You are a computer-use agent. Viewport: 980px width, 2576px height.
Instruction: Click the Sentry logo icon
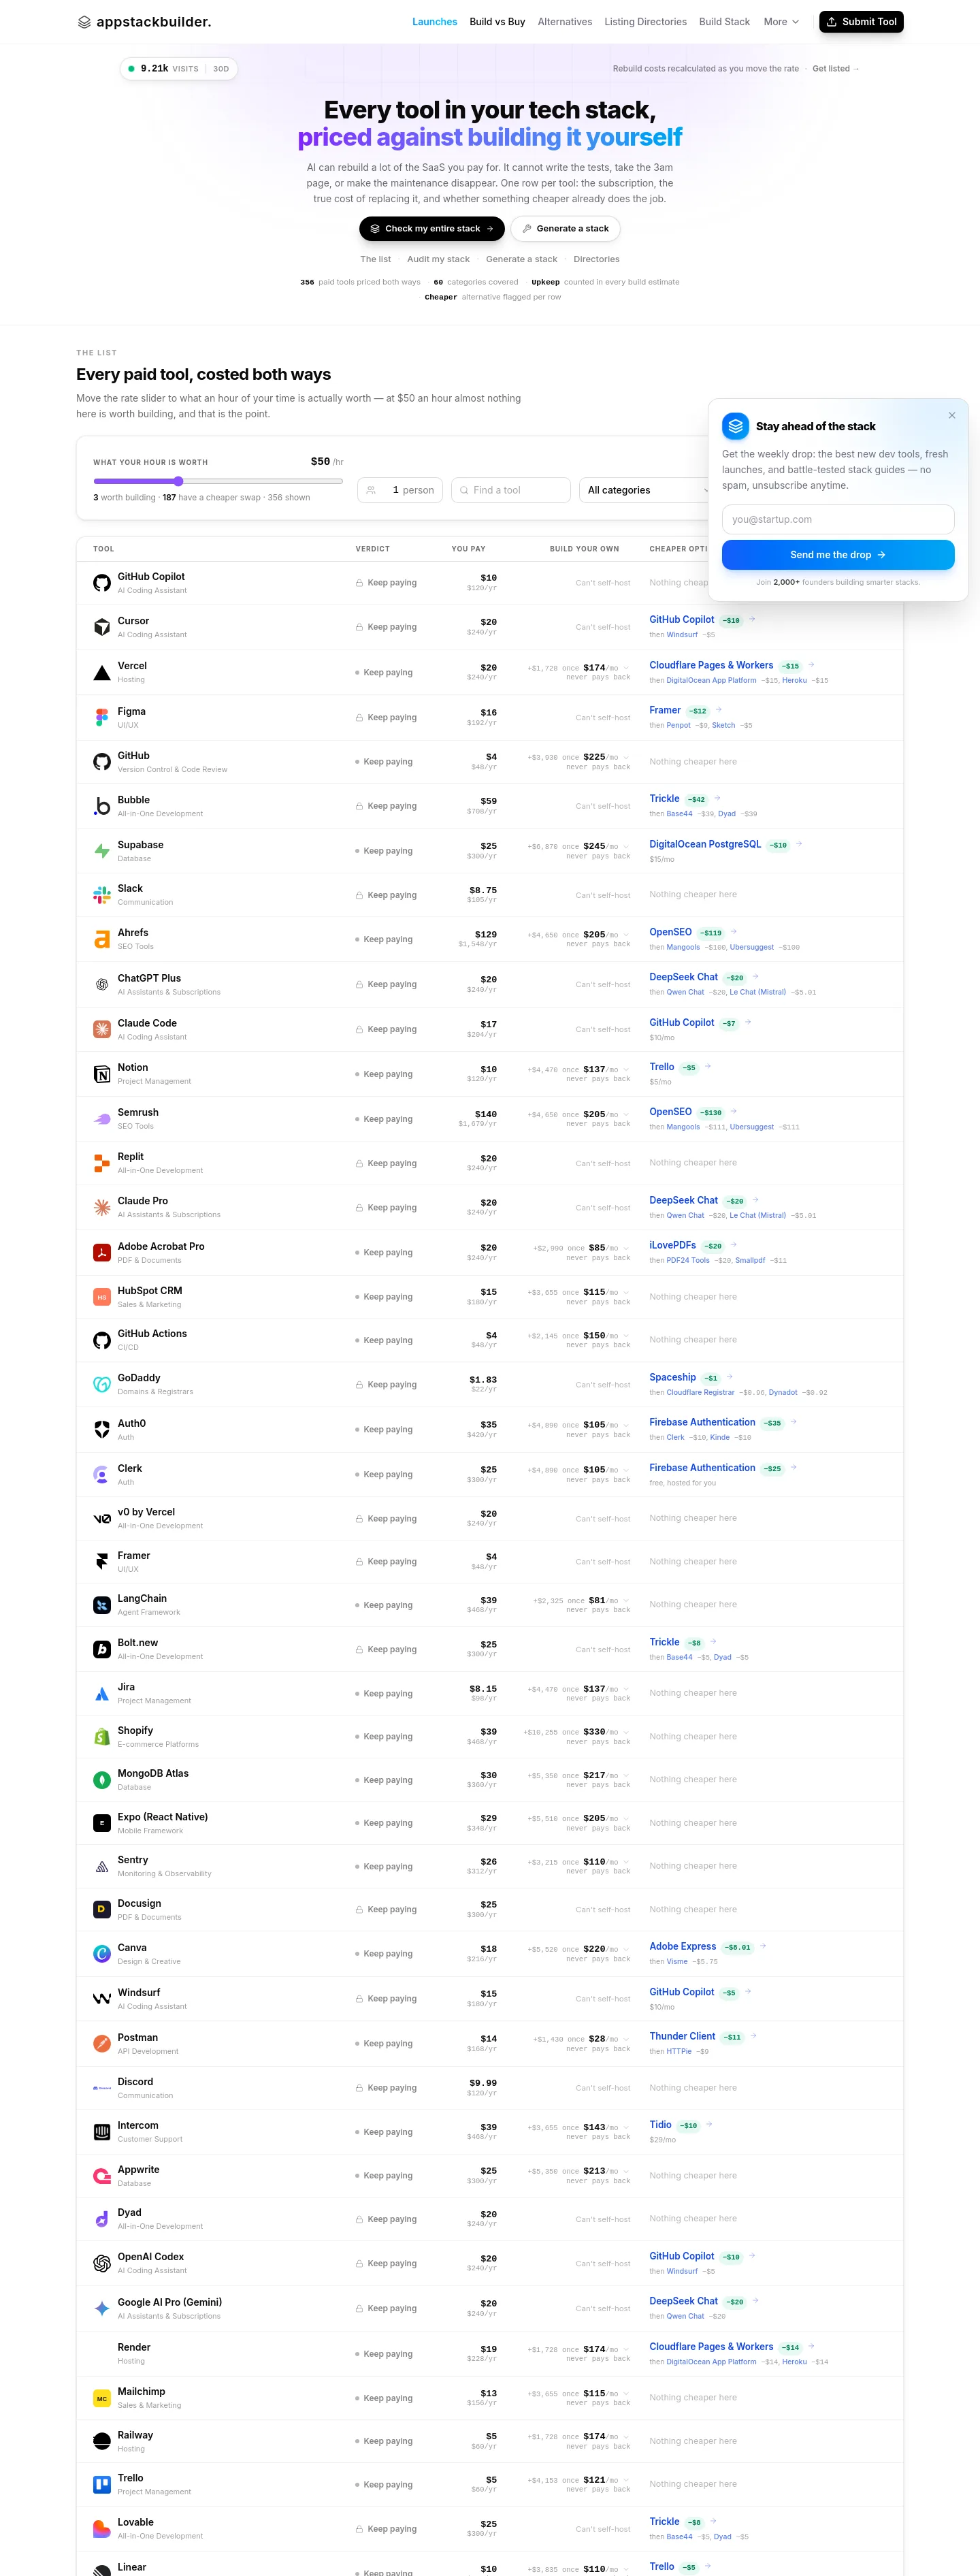[x=102, y=1866]
